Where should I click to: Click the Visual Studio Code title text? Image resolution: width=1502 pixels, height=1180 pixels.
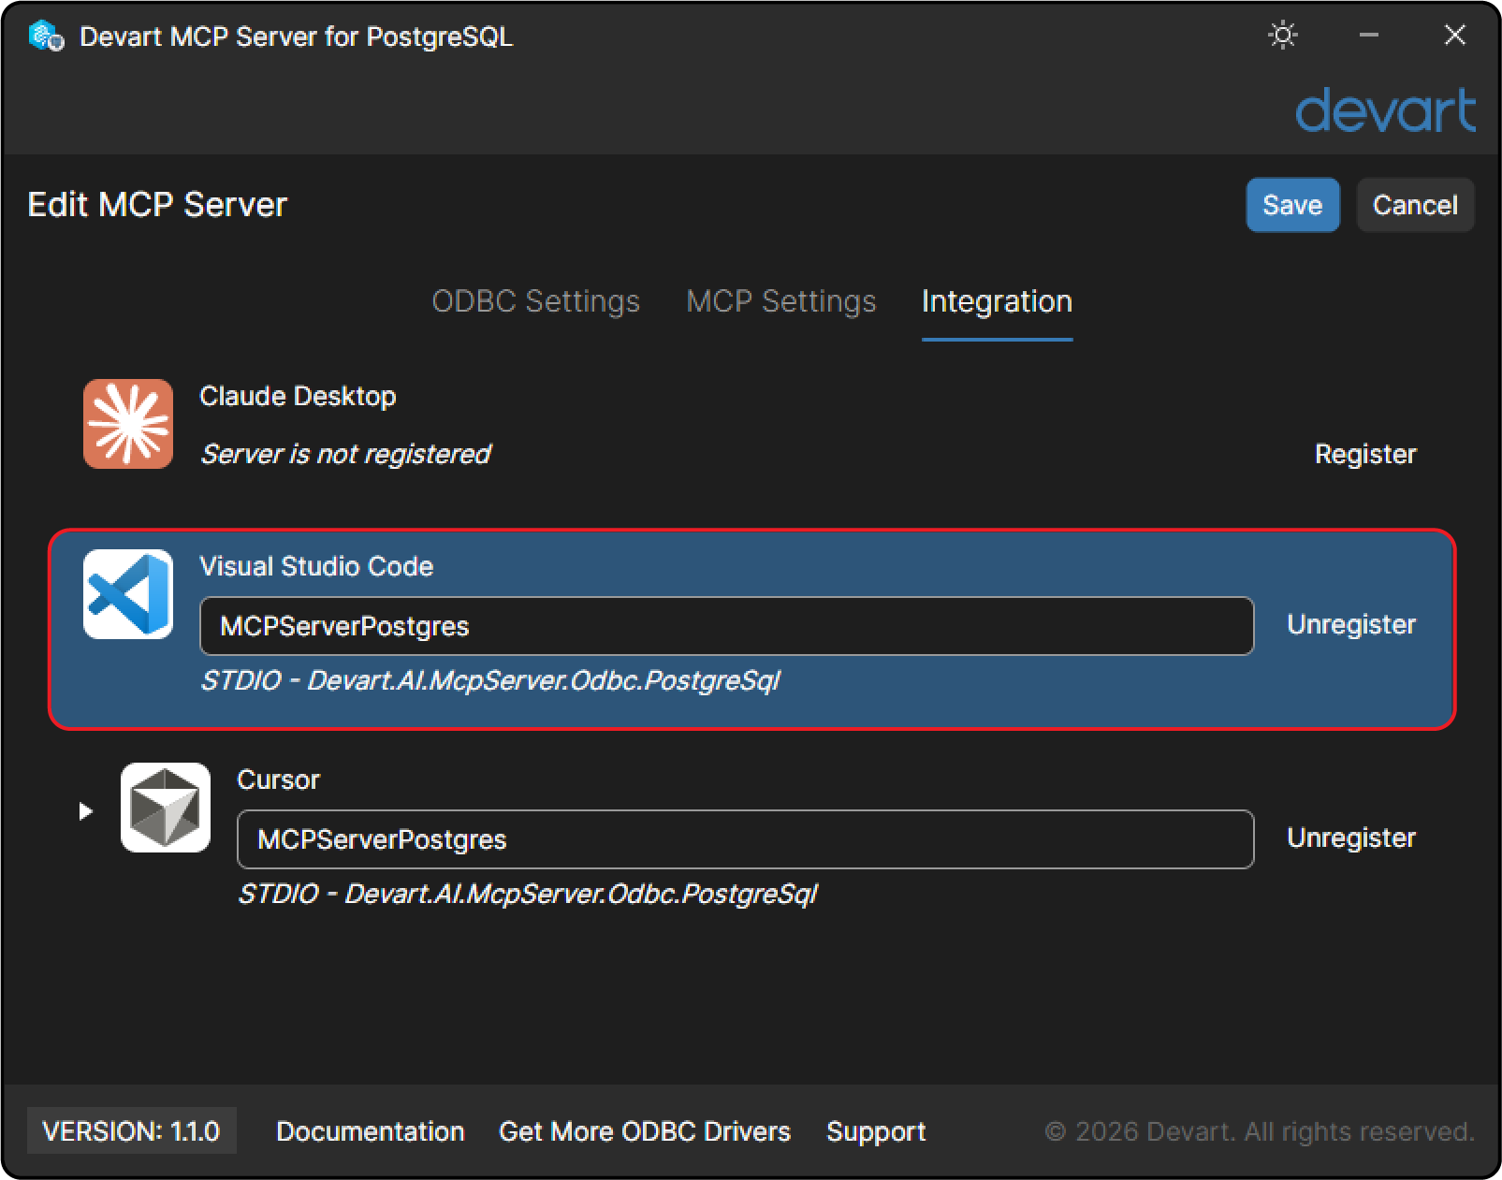316,566
